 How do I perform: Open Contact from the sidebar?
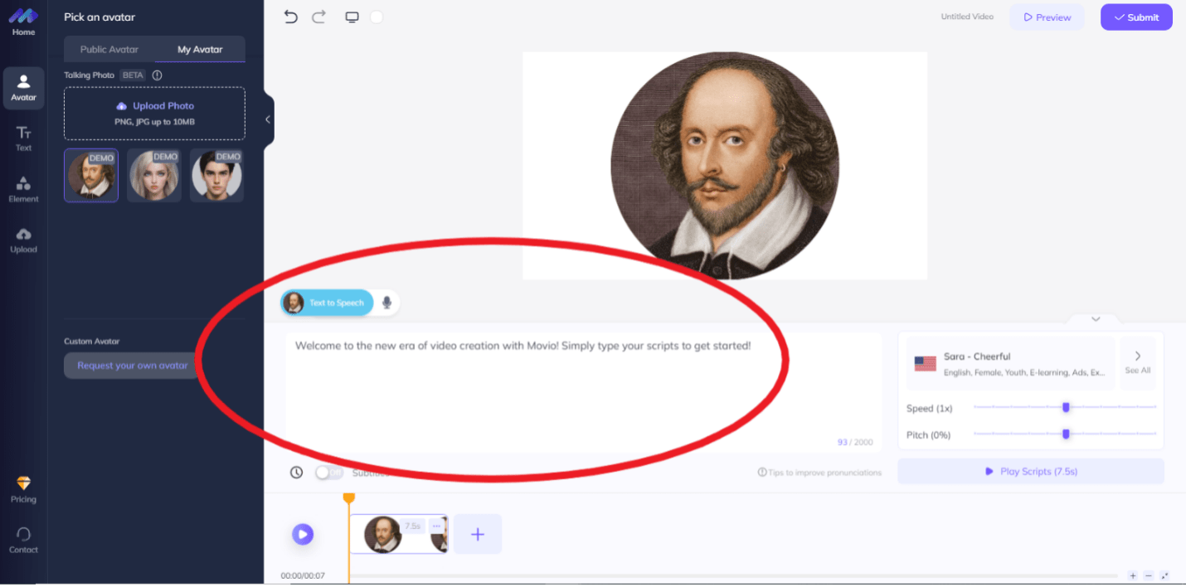click(x=23, y=541)
